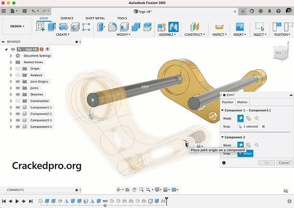Select the New Component tool
The width and height of the screenshot is (294, 208).
(x=162, y=27)
